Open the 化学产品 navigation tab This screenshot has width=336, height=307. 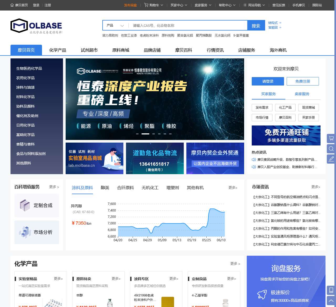point(58,50)
